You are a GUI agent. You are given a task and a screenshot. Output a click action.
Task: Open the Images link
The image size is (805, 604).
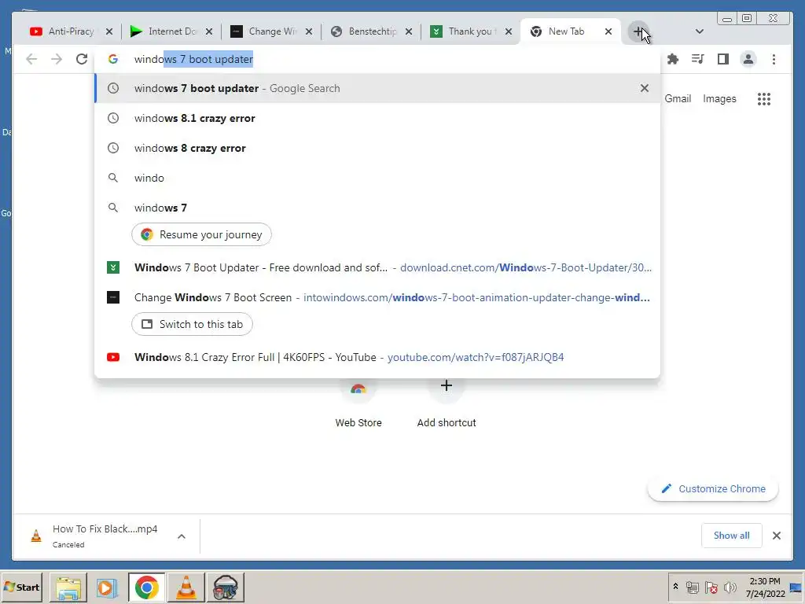(719, 98)
